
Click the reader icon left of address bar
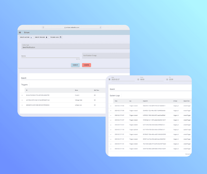point(43,27)
